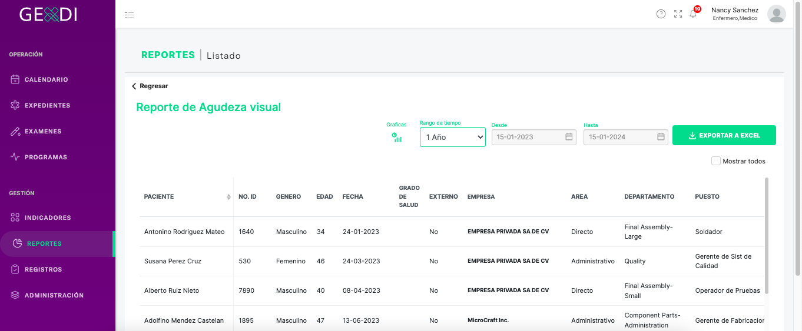Click AREA column header
The image size is (802, 331).
579,197
